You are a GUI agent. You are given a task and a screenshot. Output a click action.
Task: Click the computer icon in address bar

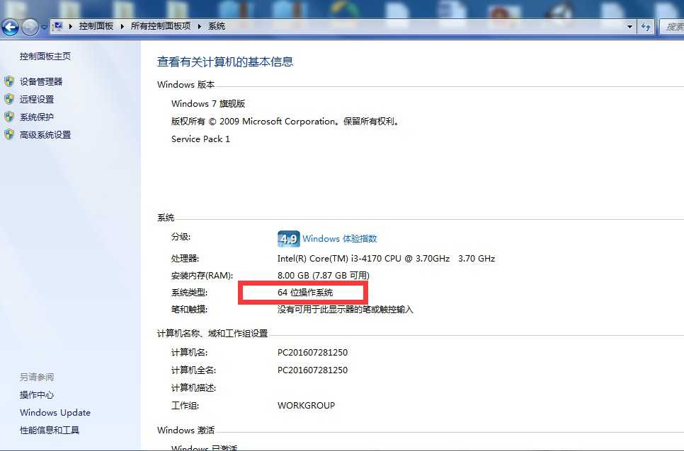click(x=58, y=26)
